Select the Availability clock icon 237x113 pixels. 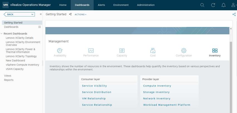pyautogui.click(x=60, y=51)
